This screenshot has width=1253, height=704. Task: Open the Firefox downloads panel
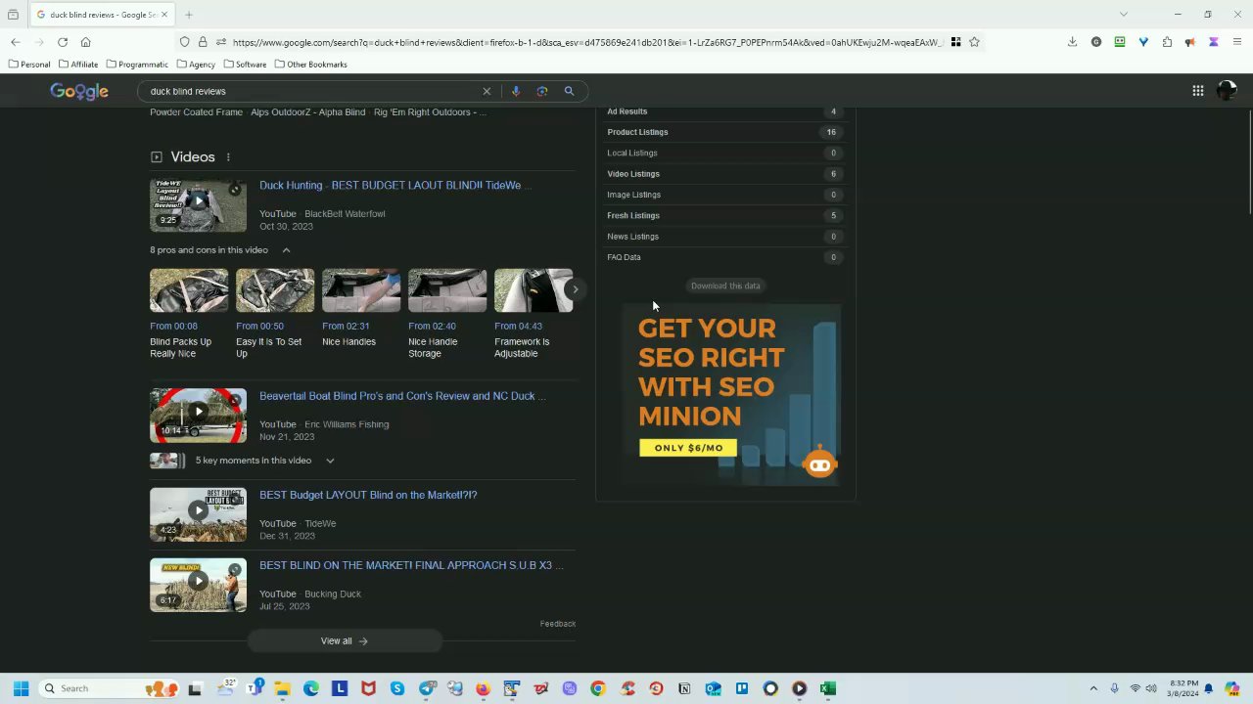(1073, 42)
